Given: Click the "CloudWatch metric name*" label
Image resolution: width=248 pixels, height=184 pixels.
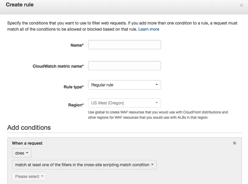Looking at the screenshot, I should (58, 66).
